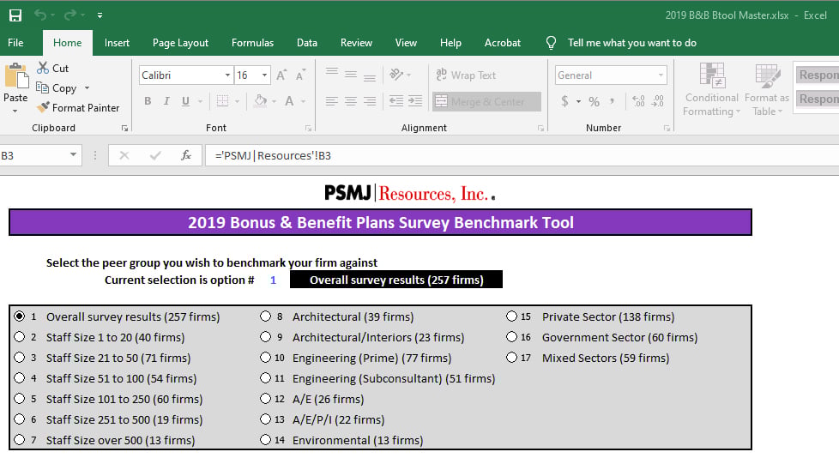The image size is (839, 458).
Task: Apply font color with the A icon
Action: click(x=289, y=101)
